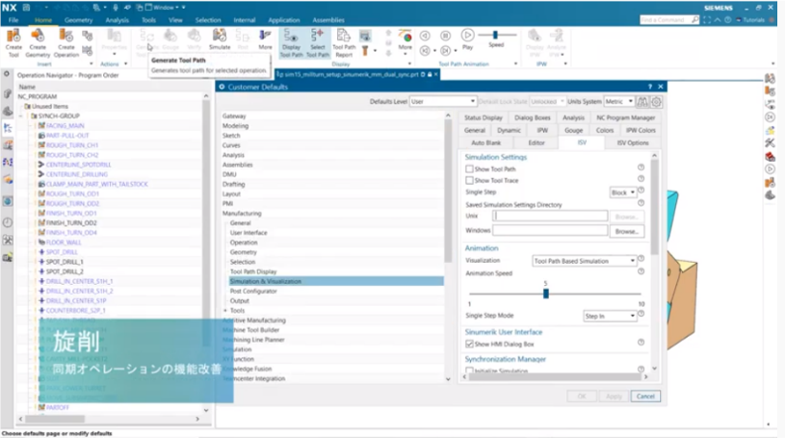Click the More button in Display group
Viewport: 785px width, 438px height.
click(405, 40)
